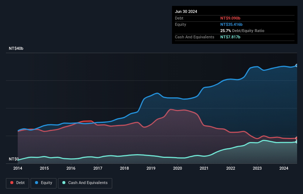The image size is (303, 194).
Task: Select the 2014 x-axis label
Action: (18, 168)
